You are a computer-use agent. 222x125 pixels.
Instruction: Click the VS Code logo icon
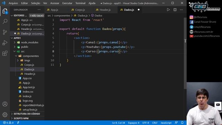pyautogui.click(x=3, y=3)
